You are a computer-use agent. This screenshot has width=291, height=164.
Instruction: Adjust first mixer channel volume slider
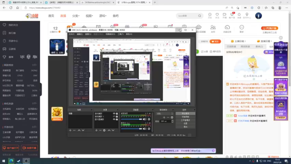click(x=131, y=119)
